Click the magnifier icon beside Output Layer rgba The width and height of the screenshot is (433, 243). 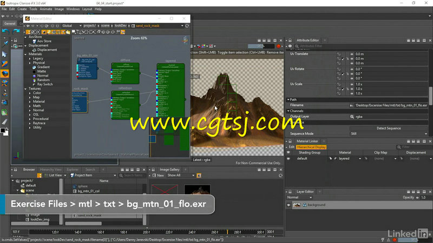tap(352, 117)
